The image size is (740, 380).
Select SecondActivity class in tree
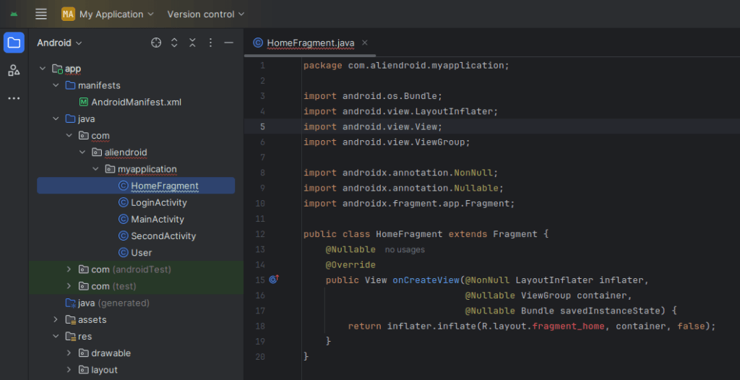[x=157, y=236]
